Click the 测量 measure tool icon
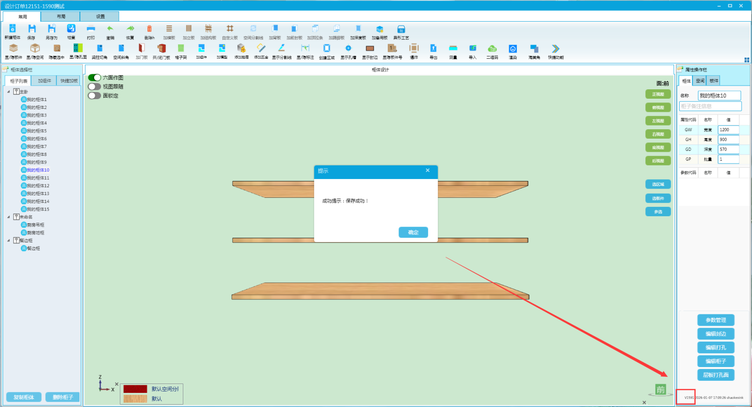The height and width of the screenshot is (407, 752). click(453, 49)
